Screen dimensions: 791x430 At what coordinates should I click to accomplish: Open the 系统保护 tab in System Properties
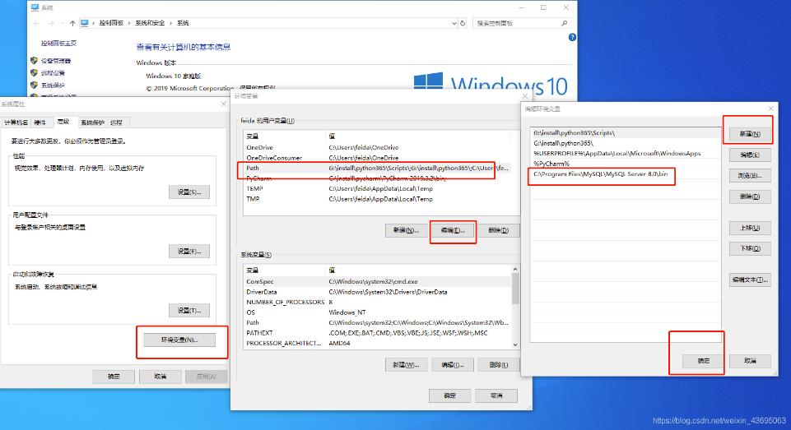coord(92,123)
